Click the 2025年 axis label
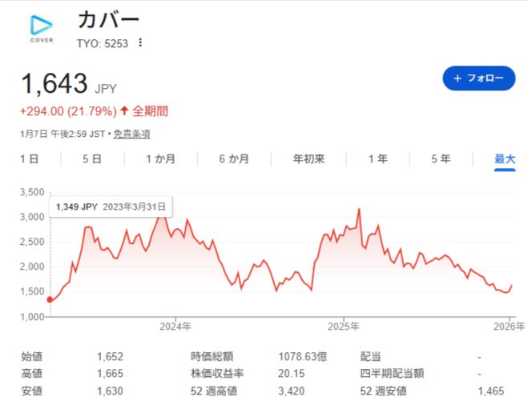528x417 pixels. point(342,327)
